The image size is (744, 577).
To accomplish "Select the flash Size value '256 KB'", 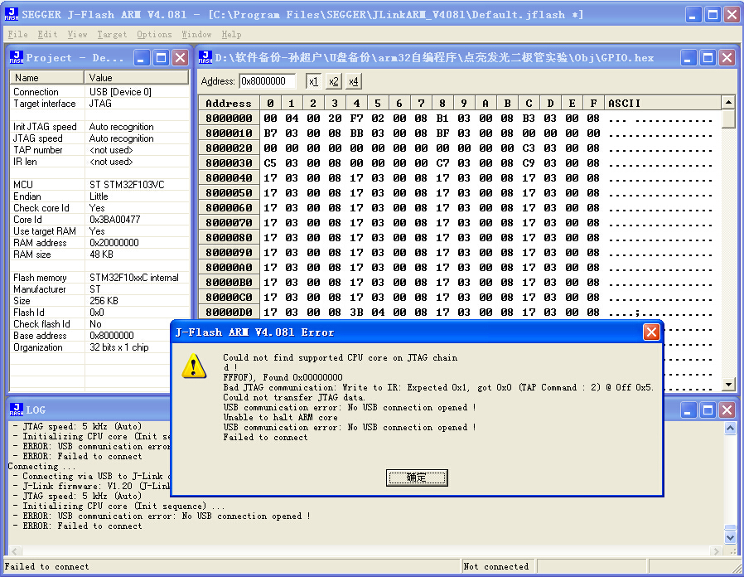I will (104, 301).
